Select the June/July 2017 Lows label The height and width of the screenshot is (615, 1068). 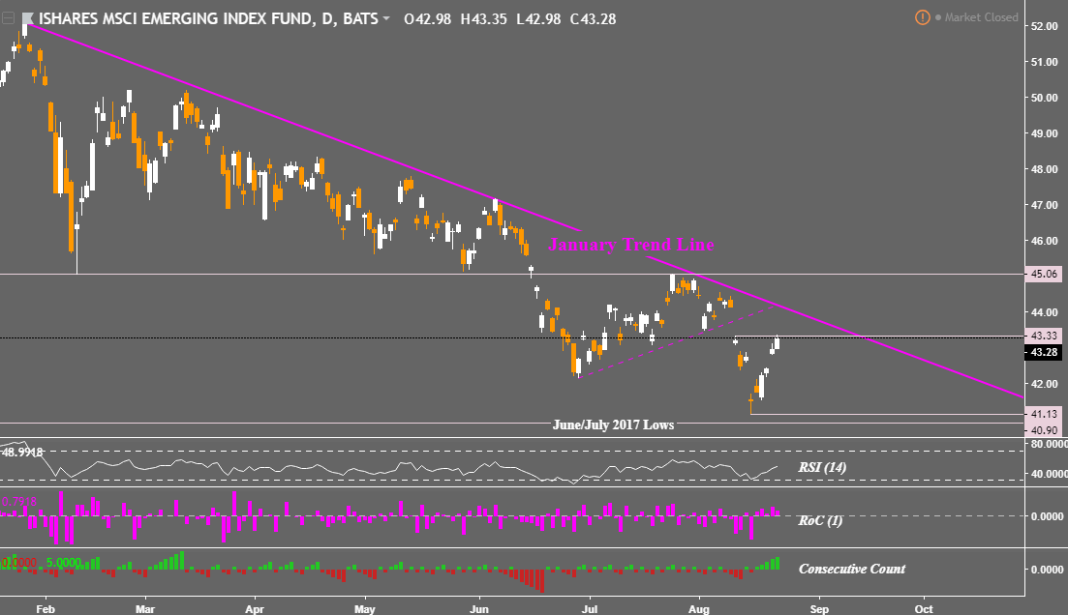pyautogui.click(x=613, y=425)
